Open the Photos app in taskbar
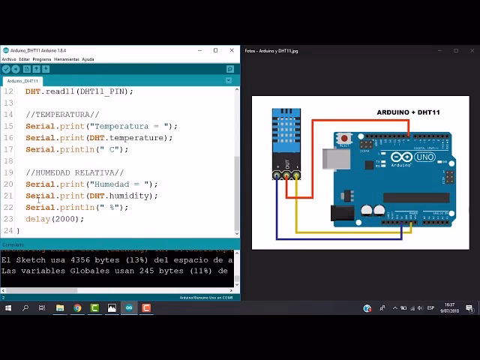 click(x=112, y=308)
